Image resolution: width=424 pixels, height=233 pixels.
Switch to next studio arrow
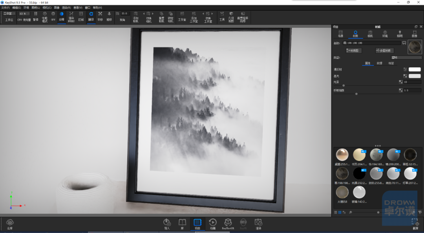(212, 13)
